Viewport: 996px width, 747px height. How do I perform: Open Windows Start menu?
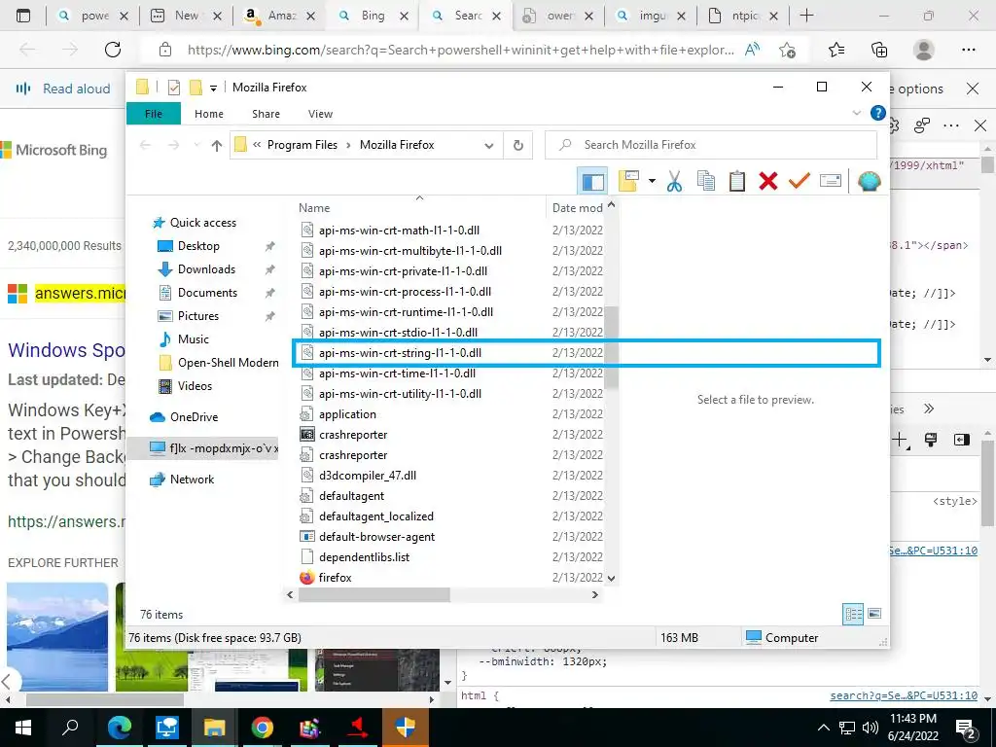(23, 728)
